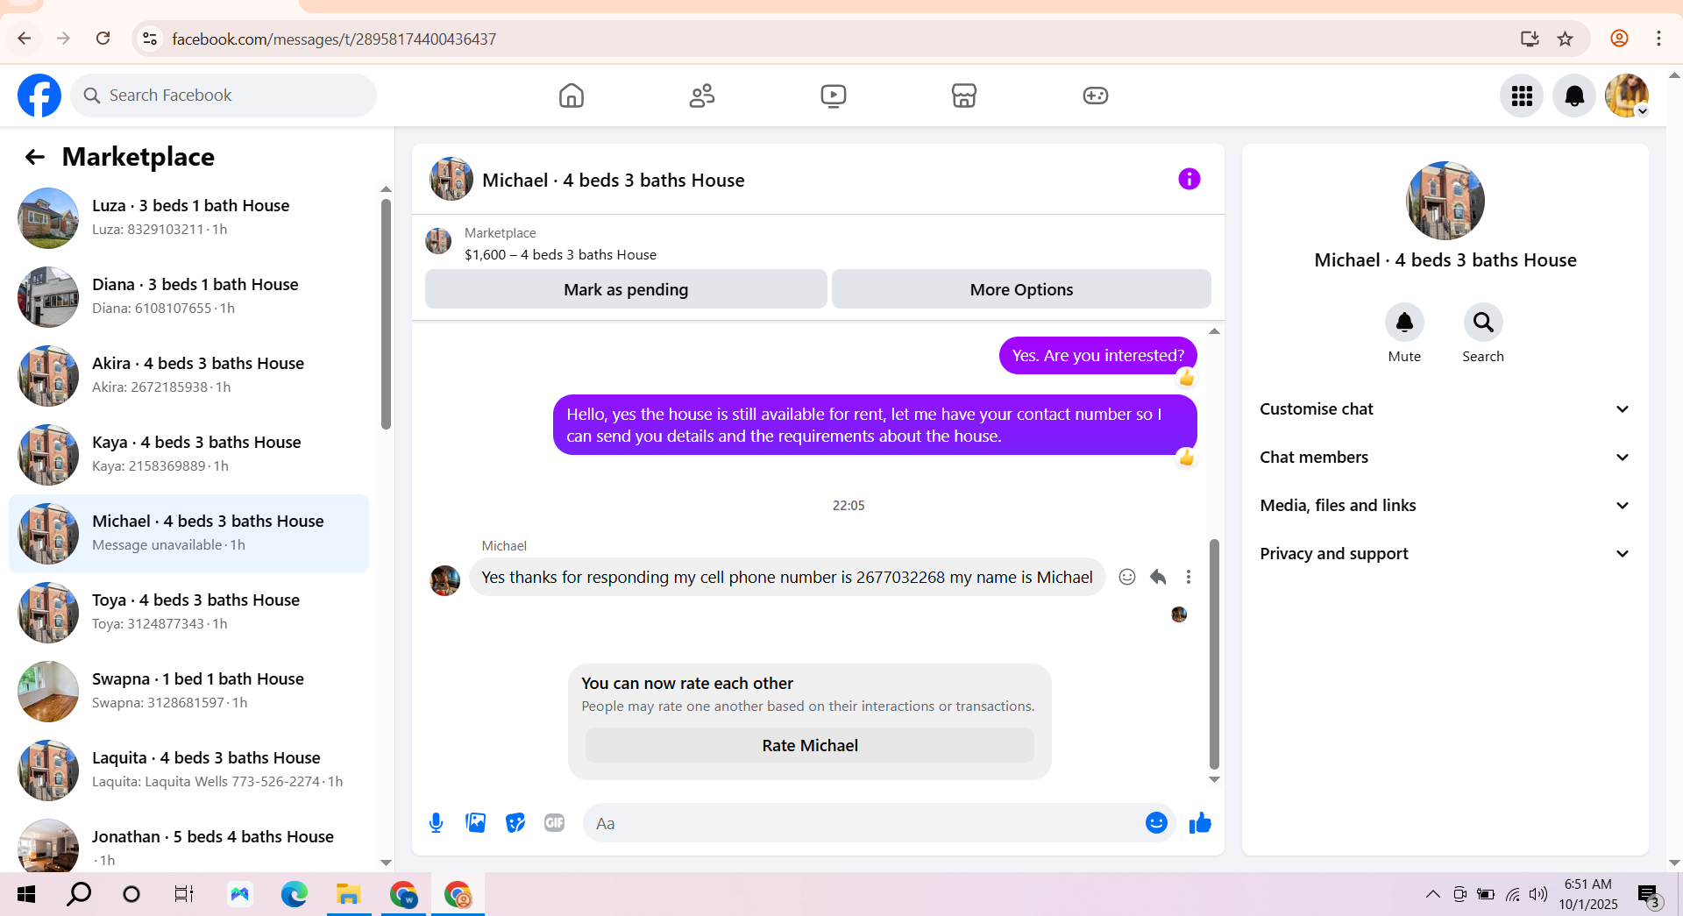
Task: Open the Chrome three-dot menu
Action: pos(1658,39)
